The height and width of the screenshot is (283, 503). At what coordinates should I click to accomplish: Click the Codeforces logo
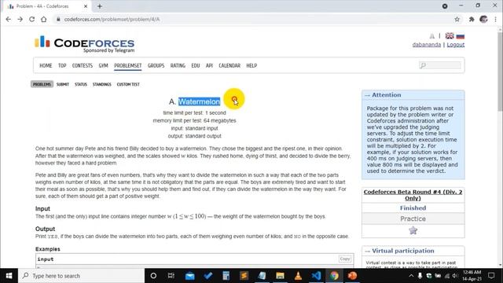(84, 44)
